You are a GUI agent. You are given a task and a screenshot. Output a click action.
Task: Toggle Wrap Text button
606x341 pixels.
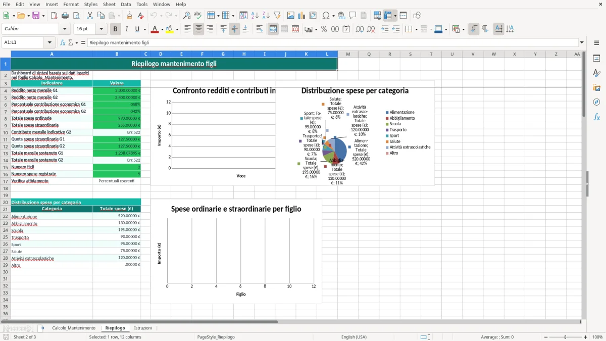click(x=260, y=29)
